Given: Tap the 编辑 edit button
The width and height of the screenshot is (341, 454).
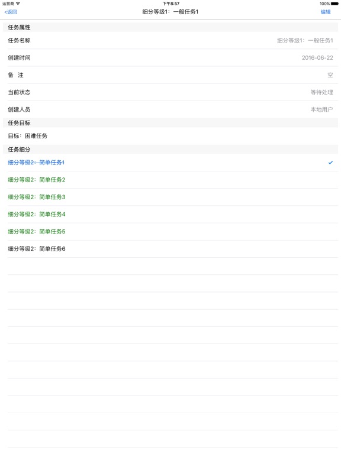Looking at the screenshot, I should point(326,12).
